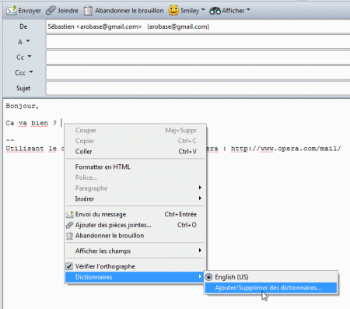
Task: Select Formatter en HTML menu entry
Action: click(135, 167)
